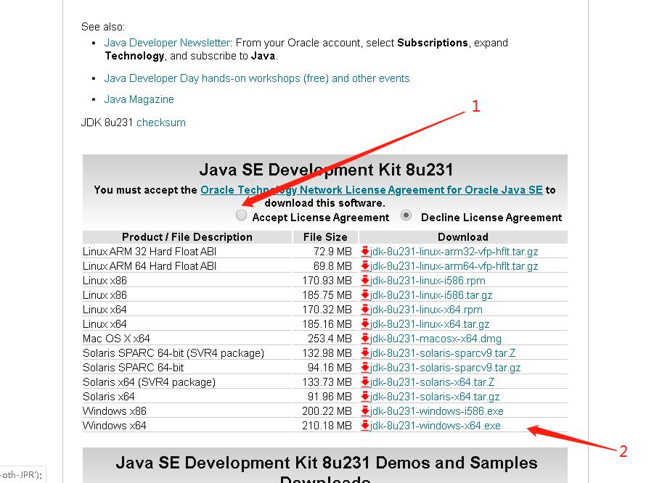Download jdk-8u231-linux-x64.rpm file link
Image resolution: width=662 pixels, height=483 pixels.
pyautogui.click(x=426, y=310)
